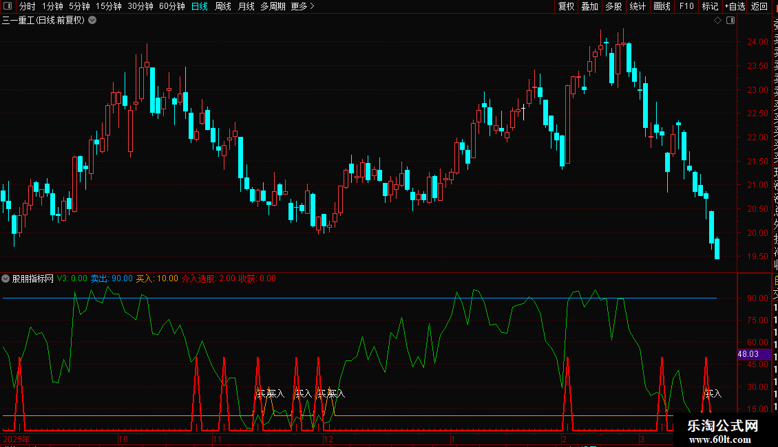Select the 30分钟 period

pyautogui.click(x=140, y=6)
